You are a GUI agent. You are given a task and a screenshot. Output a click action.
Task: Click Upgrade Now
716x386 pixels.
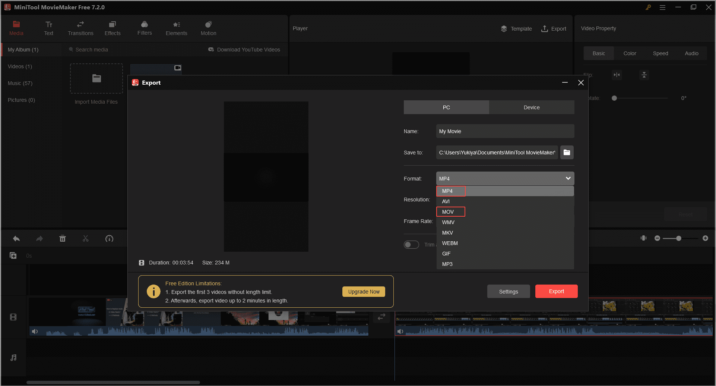364,292
